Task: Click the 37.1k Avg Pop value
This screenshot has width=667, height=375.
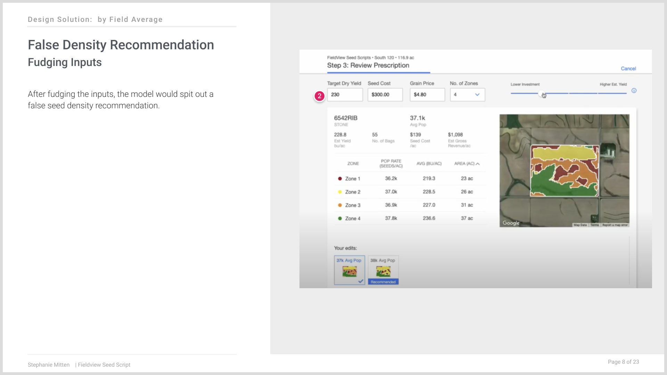Action: 417,118
